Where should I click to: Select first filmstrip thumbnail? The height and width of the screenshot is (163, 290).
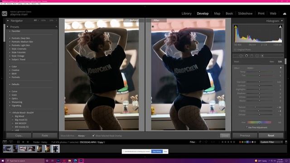click(7, 149)
